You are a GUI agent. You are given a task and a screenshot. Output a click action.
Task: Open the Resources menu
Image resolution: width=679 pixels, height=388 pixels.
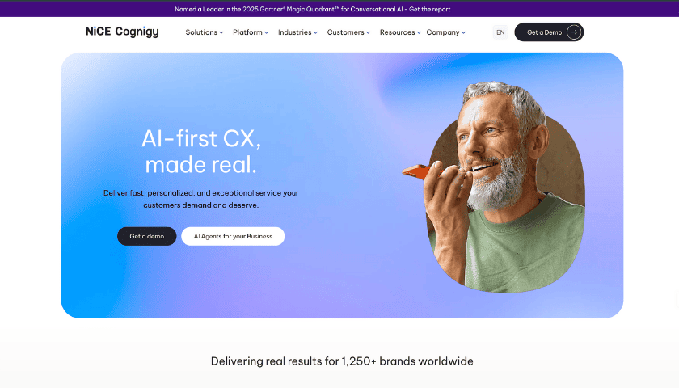pos(397,32)
